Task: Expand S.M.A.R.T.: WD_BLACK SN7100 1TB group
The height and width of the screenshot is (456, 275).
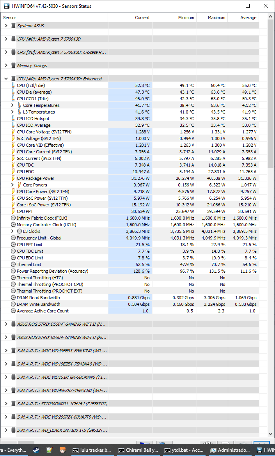Action: [6, 430]
